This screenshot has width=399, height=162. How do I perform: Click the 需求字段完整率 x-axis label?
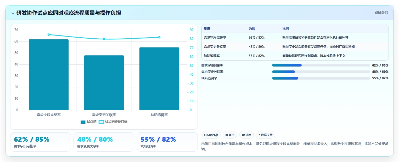point(49,115)
